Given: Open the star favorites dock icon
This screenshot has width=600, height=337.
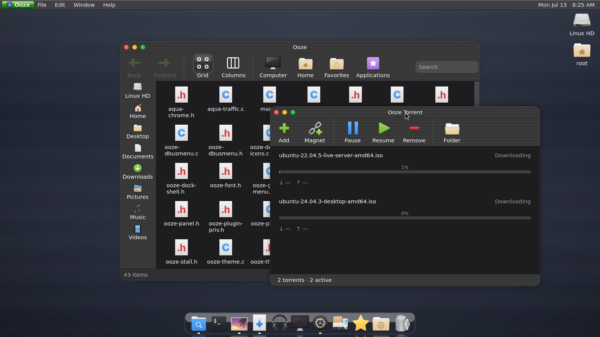Looking at the screenshot, I should coord(360,324).
